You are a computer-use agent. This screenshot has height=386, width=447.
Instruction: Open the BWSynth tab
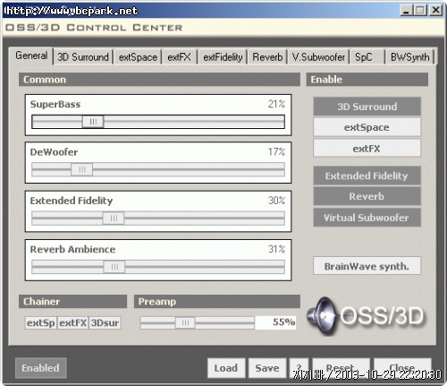[x=410, y=56]
